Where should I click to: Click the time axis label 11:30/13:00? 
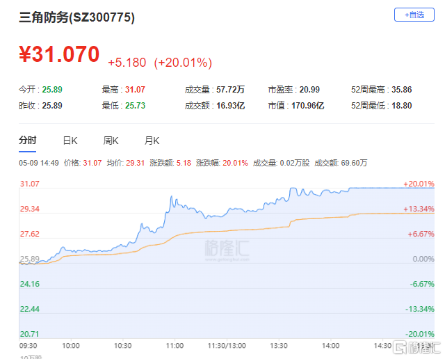(227, 346)
